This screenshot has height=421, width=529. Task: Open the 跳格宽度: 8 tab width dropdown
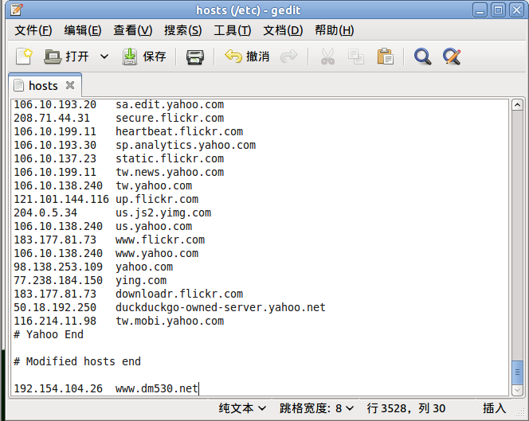316,408
